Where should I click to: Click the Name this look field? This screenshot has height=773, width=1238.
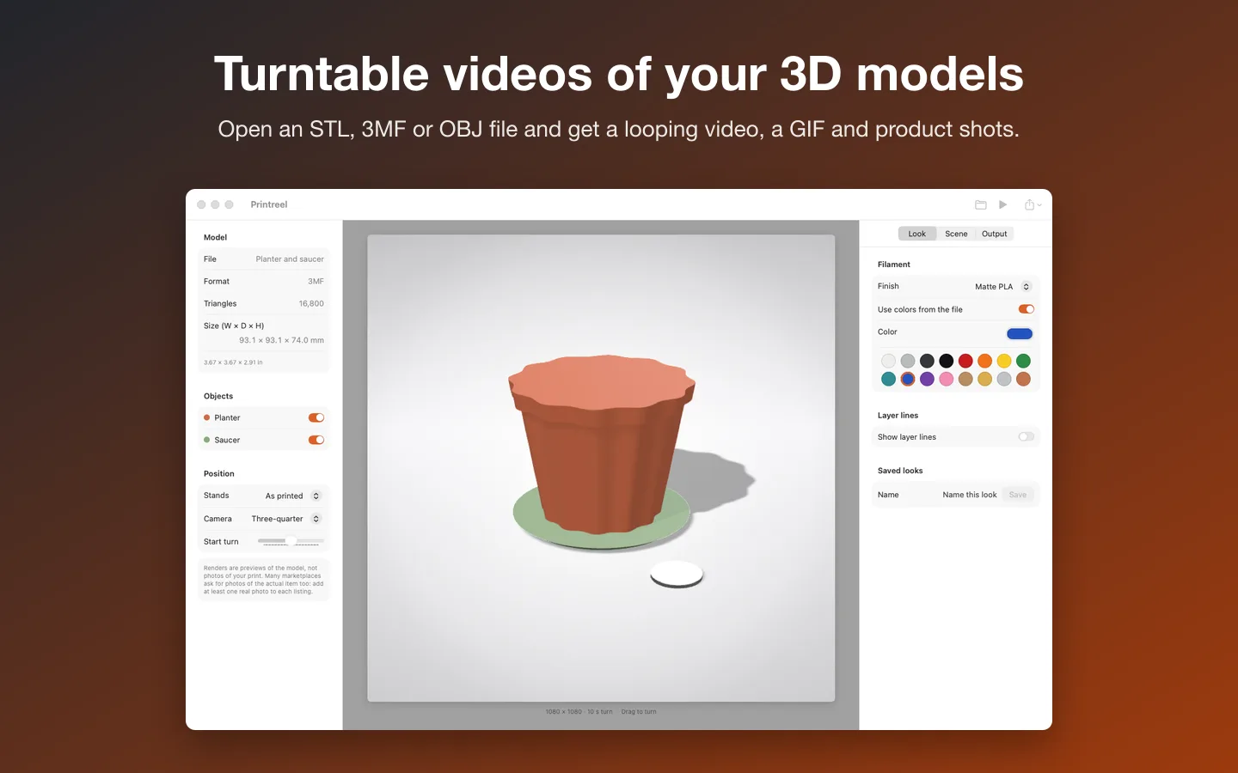coord(969,495)
